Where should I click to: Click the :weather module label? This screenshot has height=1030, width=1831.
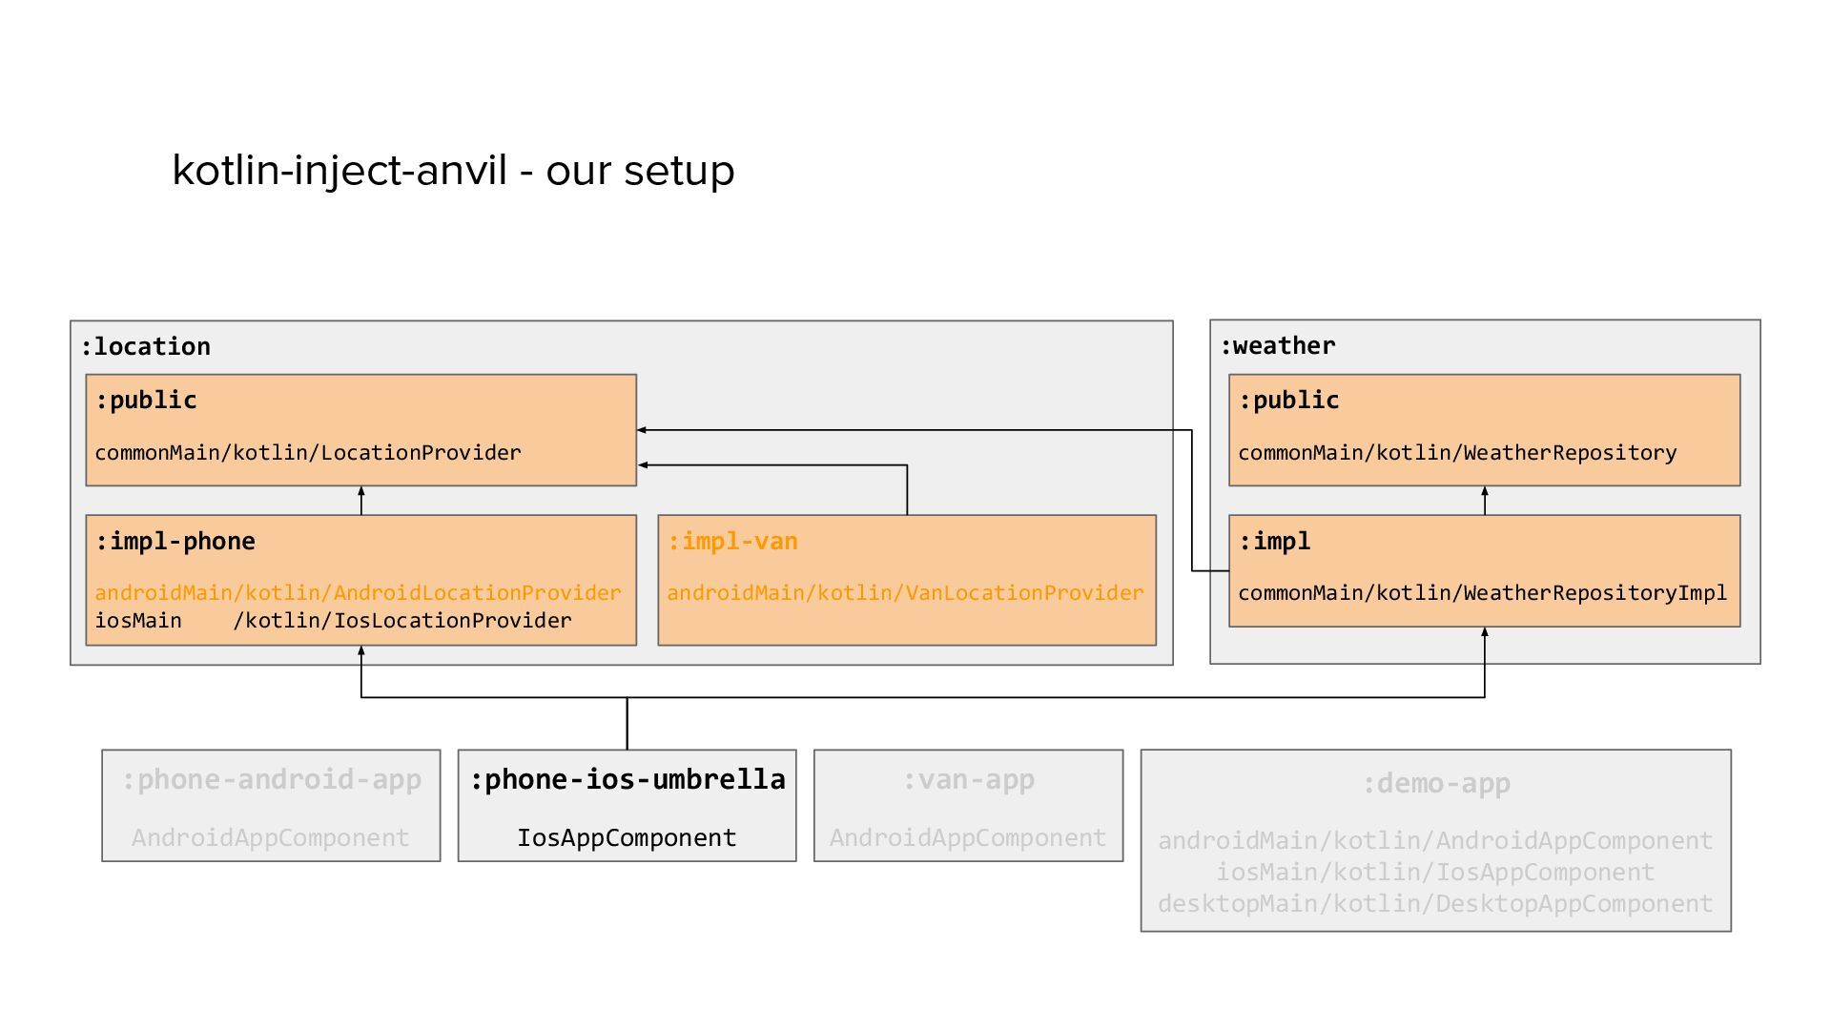pos(1278,346)
